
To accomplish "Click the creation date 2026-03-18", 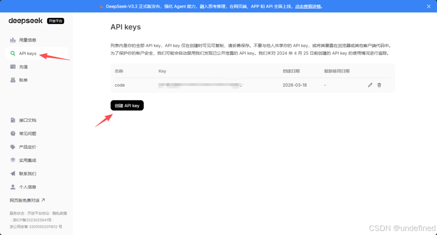I will pos(295,85).
